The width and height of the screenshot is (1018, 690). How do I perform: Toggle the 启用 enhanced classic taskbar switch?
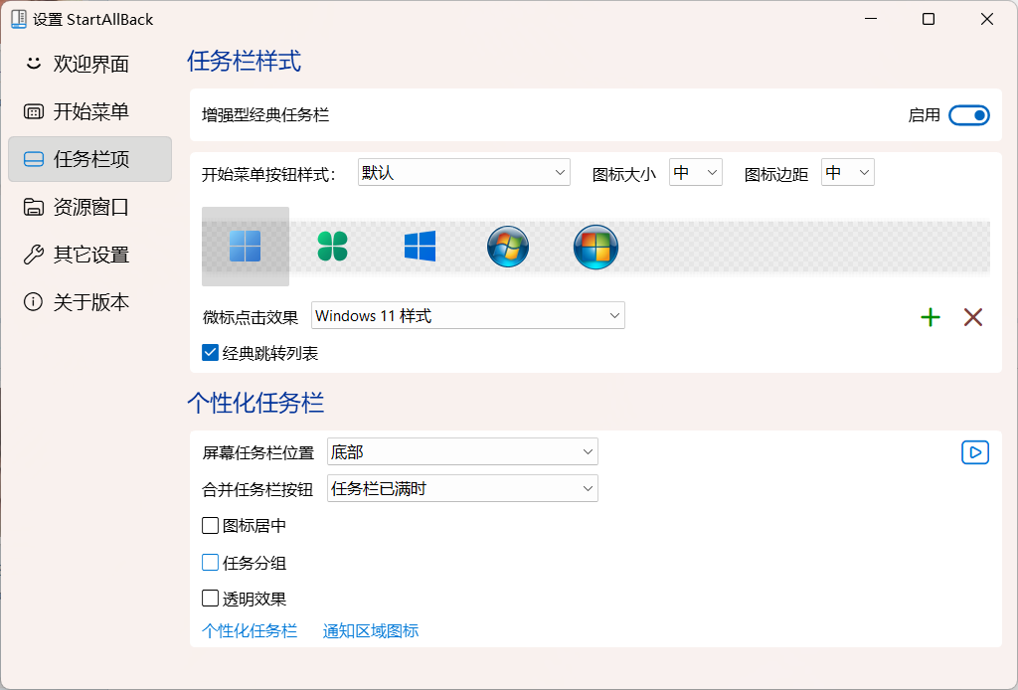pyautogui.click(x=969, y=115)
